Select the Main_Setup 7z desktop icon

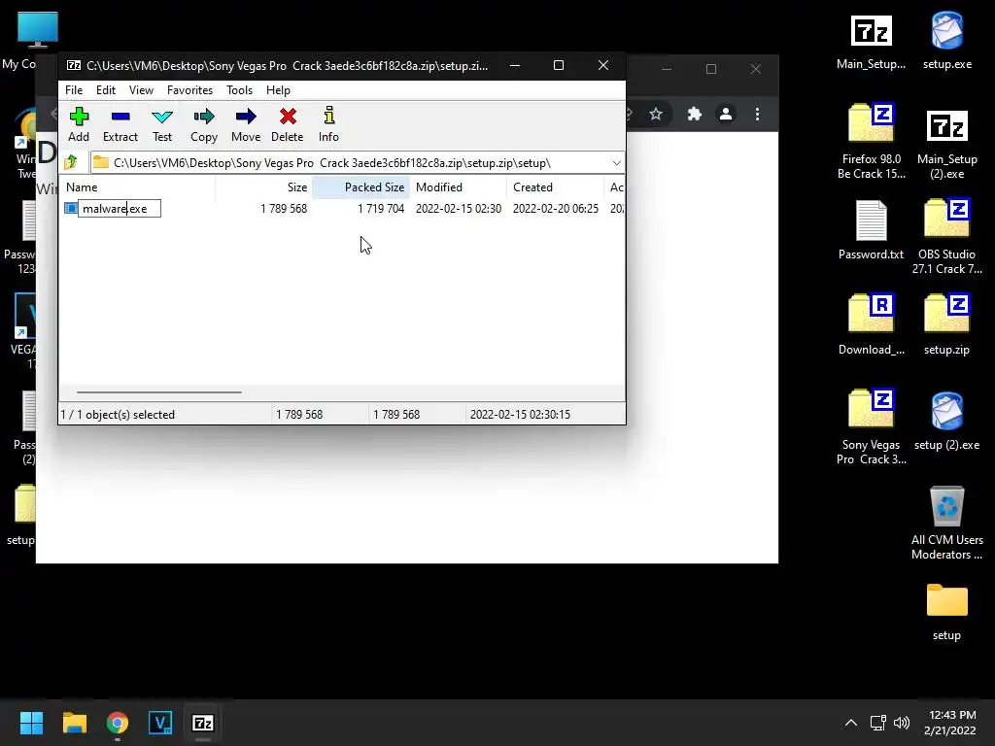[x=871, y=43]
